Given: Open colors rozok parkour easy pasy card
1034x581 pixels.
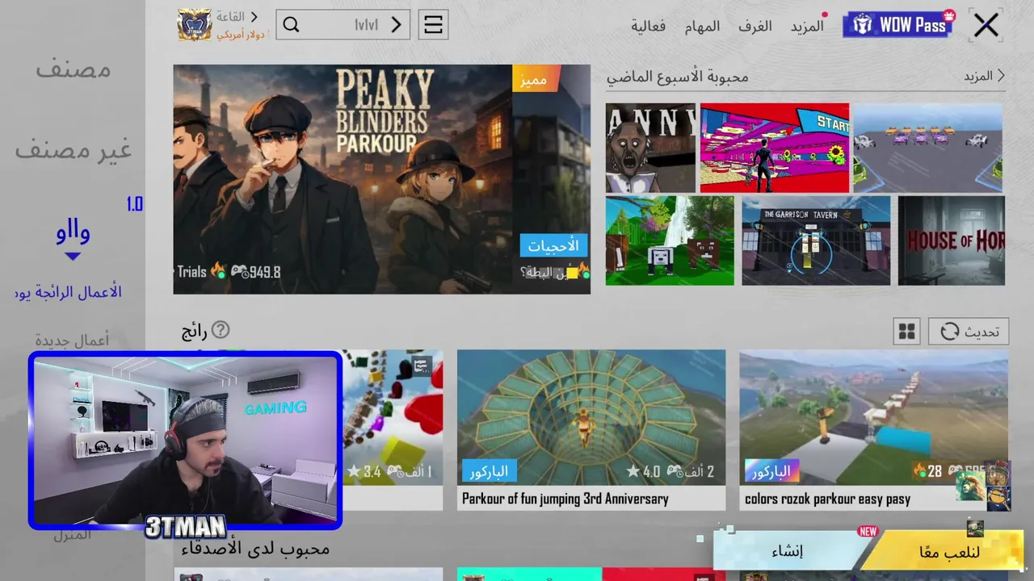Looking at the screenshot, I should click(x=874, y=429).
